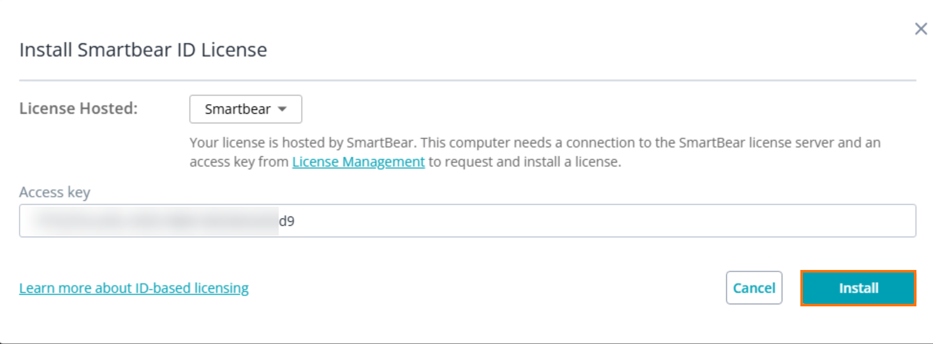Click the Access key label
This screenshot has width=933, height=344.
[55, 192]
